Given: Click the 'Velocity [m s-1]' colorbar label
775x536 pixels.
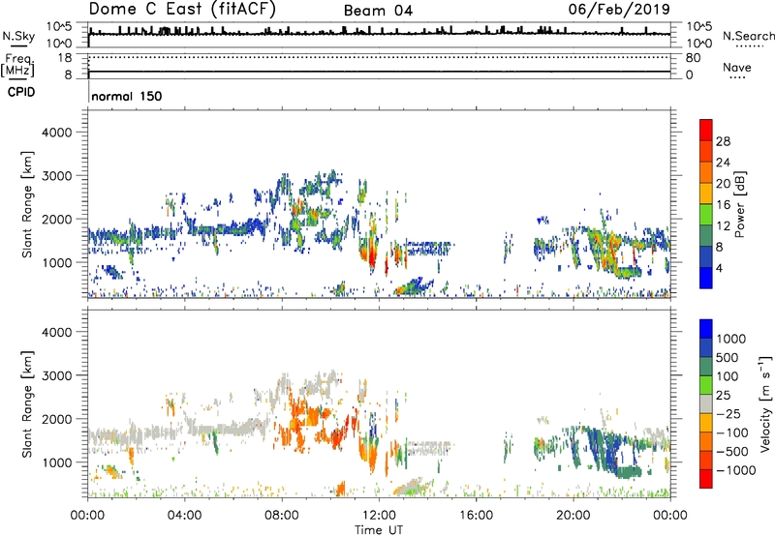Looking at the screenshot, I should point(765,403).
